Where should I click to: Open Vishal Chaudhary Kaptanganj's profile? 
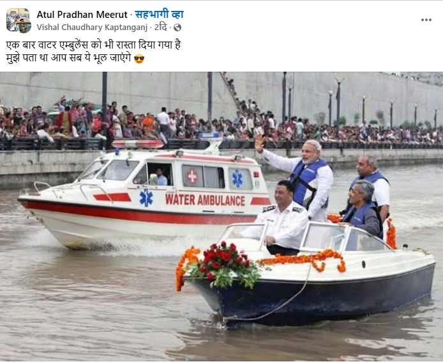[x=92, y=28]
